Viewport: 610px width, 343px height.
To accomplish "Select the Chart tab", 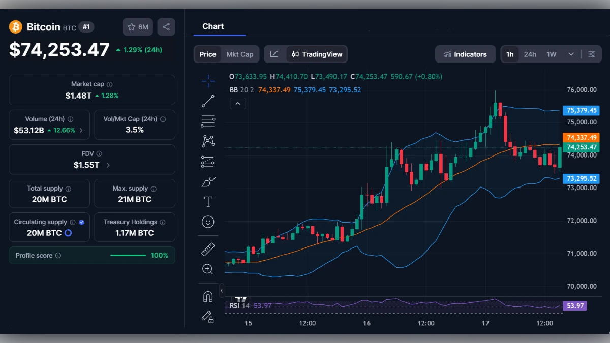I will point(213,26).
